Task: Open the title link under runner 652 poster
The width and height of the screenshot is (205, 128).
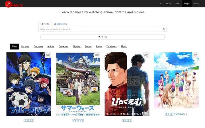Action: 127,120
